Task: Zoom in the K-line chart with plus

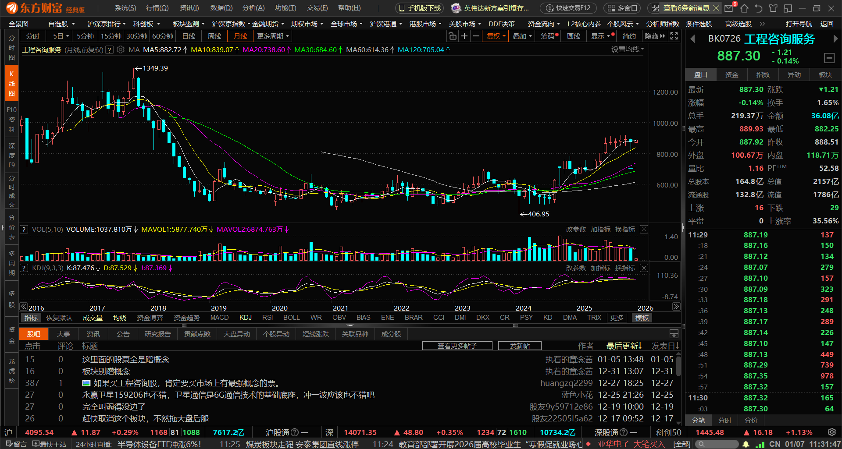Action: 464,36
